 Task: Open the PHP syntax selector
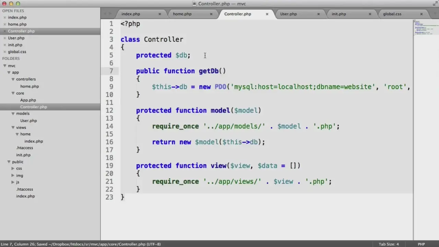[421, 244]
